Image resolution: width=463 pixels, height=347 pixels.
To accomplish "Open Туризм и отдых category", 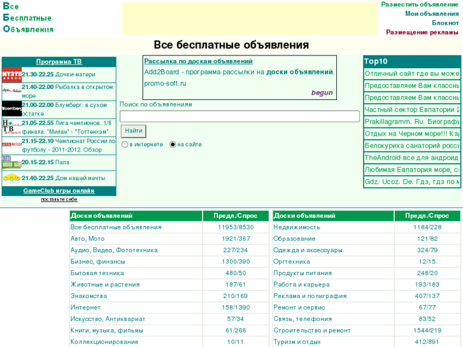I will [x=297, y=342].
